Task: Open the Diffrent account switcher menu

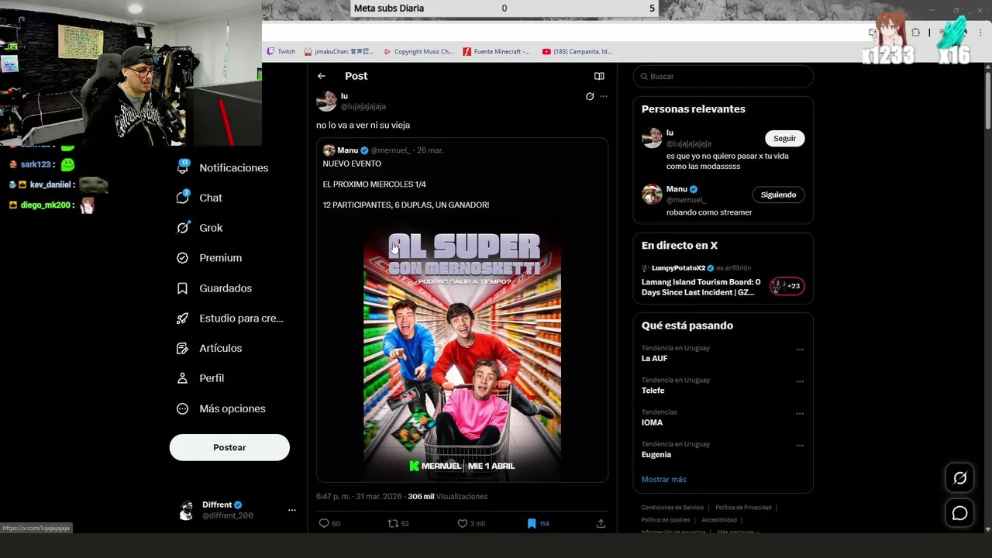Action: [x=292, y=510]
